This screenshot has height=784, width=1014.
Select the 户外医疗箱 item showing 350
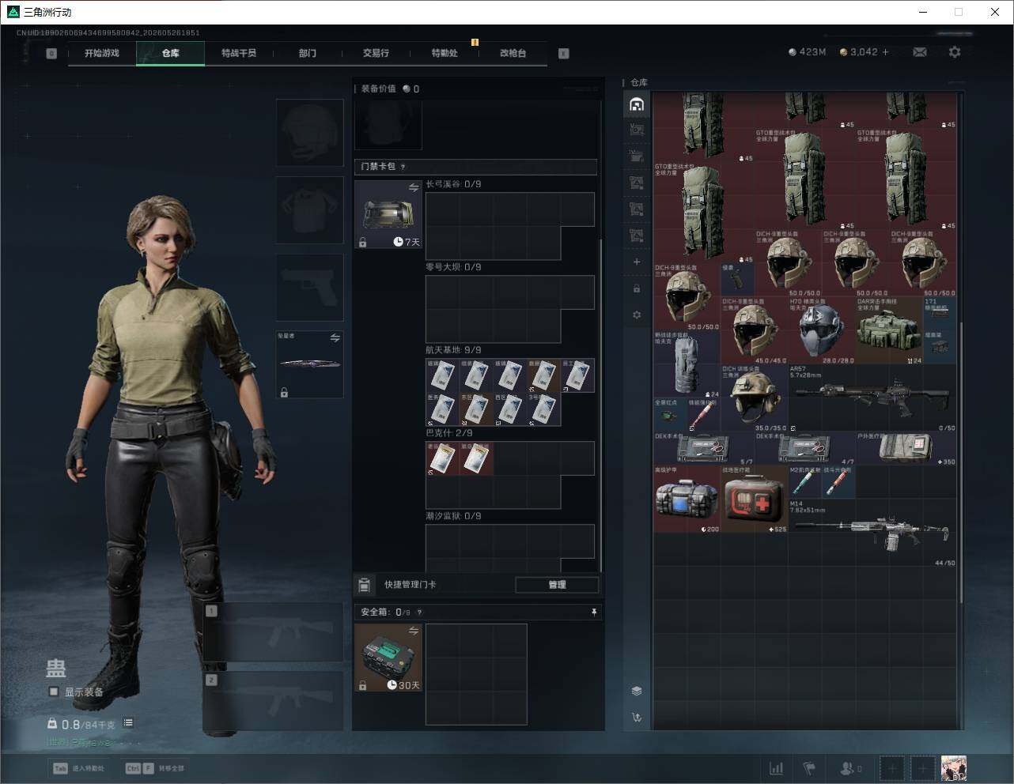(906, 448)
